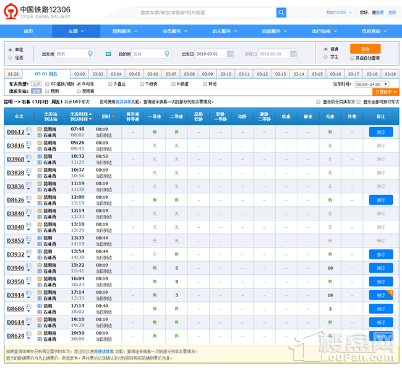Open calendar icon for departure date
This screenshot has height=368, width=402.
point(230,54)
